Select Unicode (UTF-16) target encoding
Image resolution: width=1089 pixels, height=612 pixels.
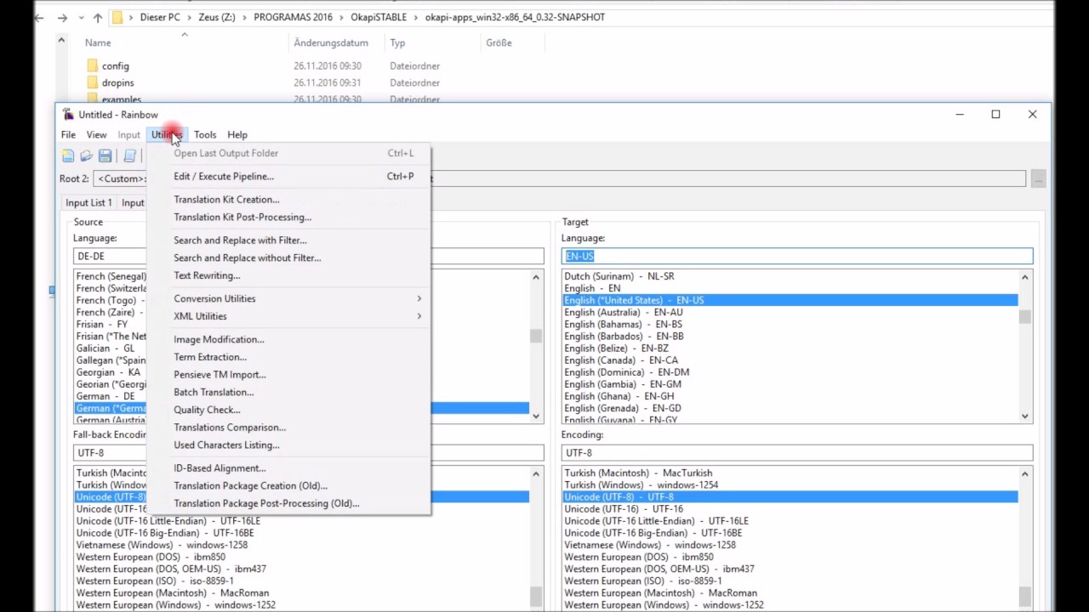tap(624, 508)
